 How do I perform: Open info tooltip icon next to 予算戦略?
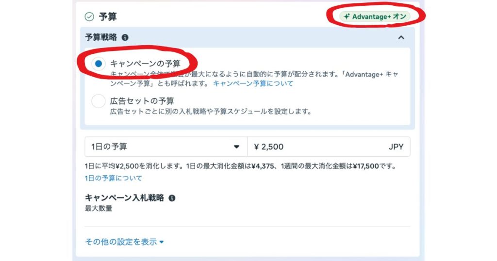[125, 37]
